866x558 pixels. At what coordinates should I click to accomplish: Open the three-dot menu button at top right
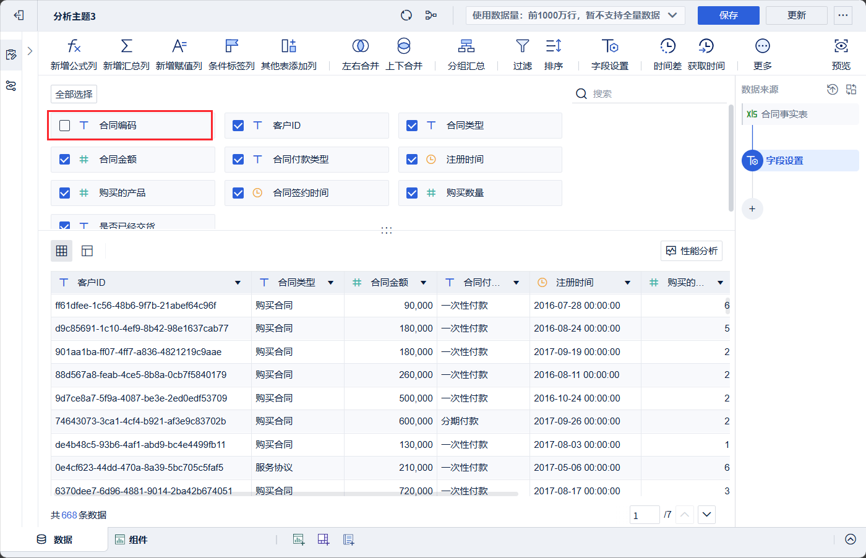point(843,15)
